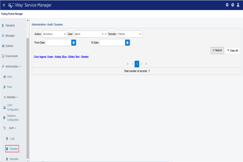Open the Action dropdown

(55, 34)
